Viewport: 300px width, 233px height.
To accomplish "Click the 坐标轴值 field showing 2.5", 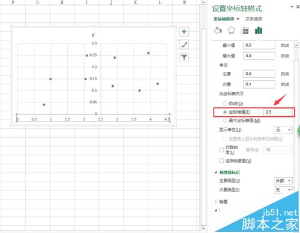I will coord(278,112).
